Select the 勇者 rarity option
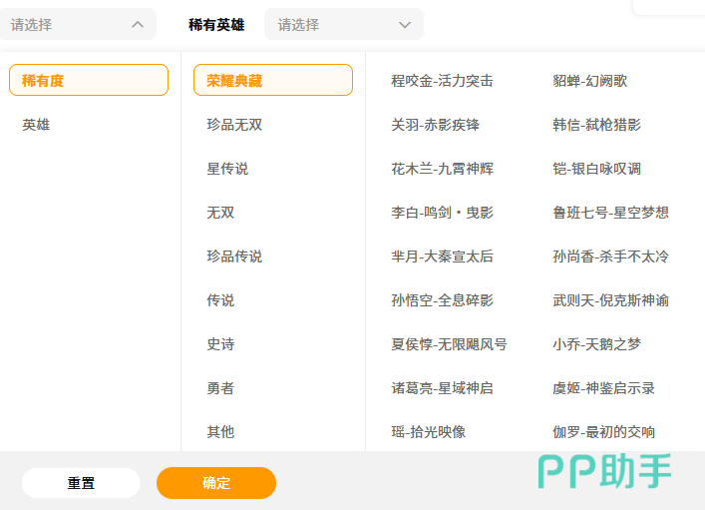 tap(220, 388)
